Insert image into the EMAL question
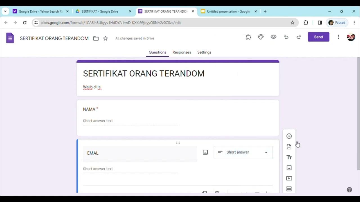The height and width of the screenshot is (202, 360). 205,152
